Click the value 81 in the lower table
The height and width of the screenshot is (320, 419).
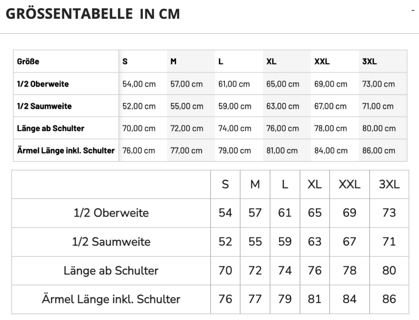(x=315, y=299)
